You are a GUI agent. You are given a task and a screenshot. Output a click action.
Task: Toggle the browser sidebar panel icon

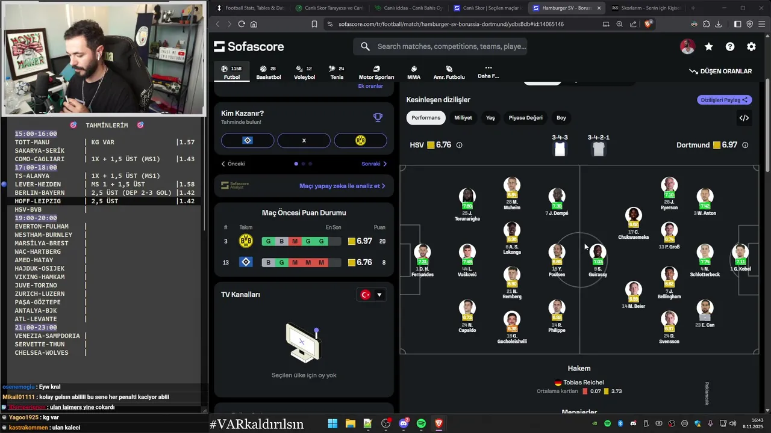[737, 24]
